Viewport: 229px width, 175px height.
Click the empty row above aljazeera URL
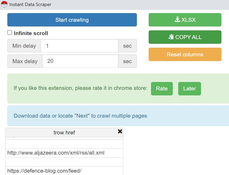point(64,144)
